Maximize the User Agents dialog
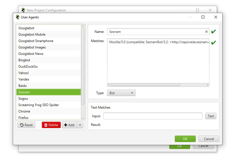Image resolution: width=237 pixels, height=159 pixels. (x=203, y=17)
